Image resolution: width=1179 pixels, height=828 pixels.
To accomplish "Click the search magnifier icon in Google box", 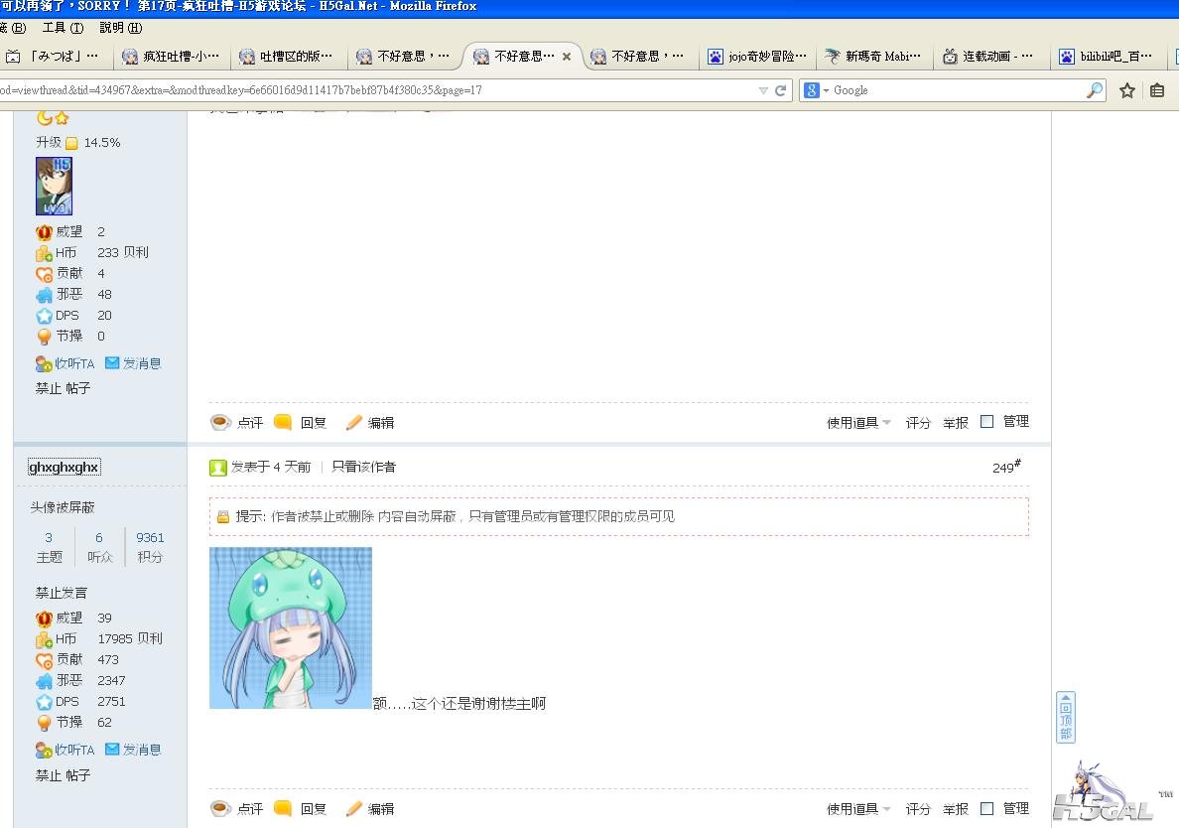I will coord(1095,90).
